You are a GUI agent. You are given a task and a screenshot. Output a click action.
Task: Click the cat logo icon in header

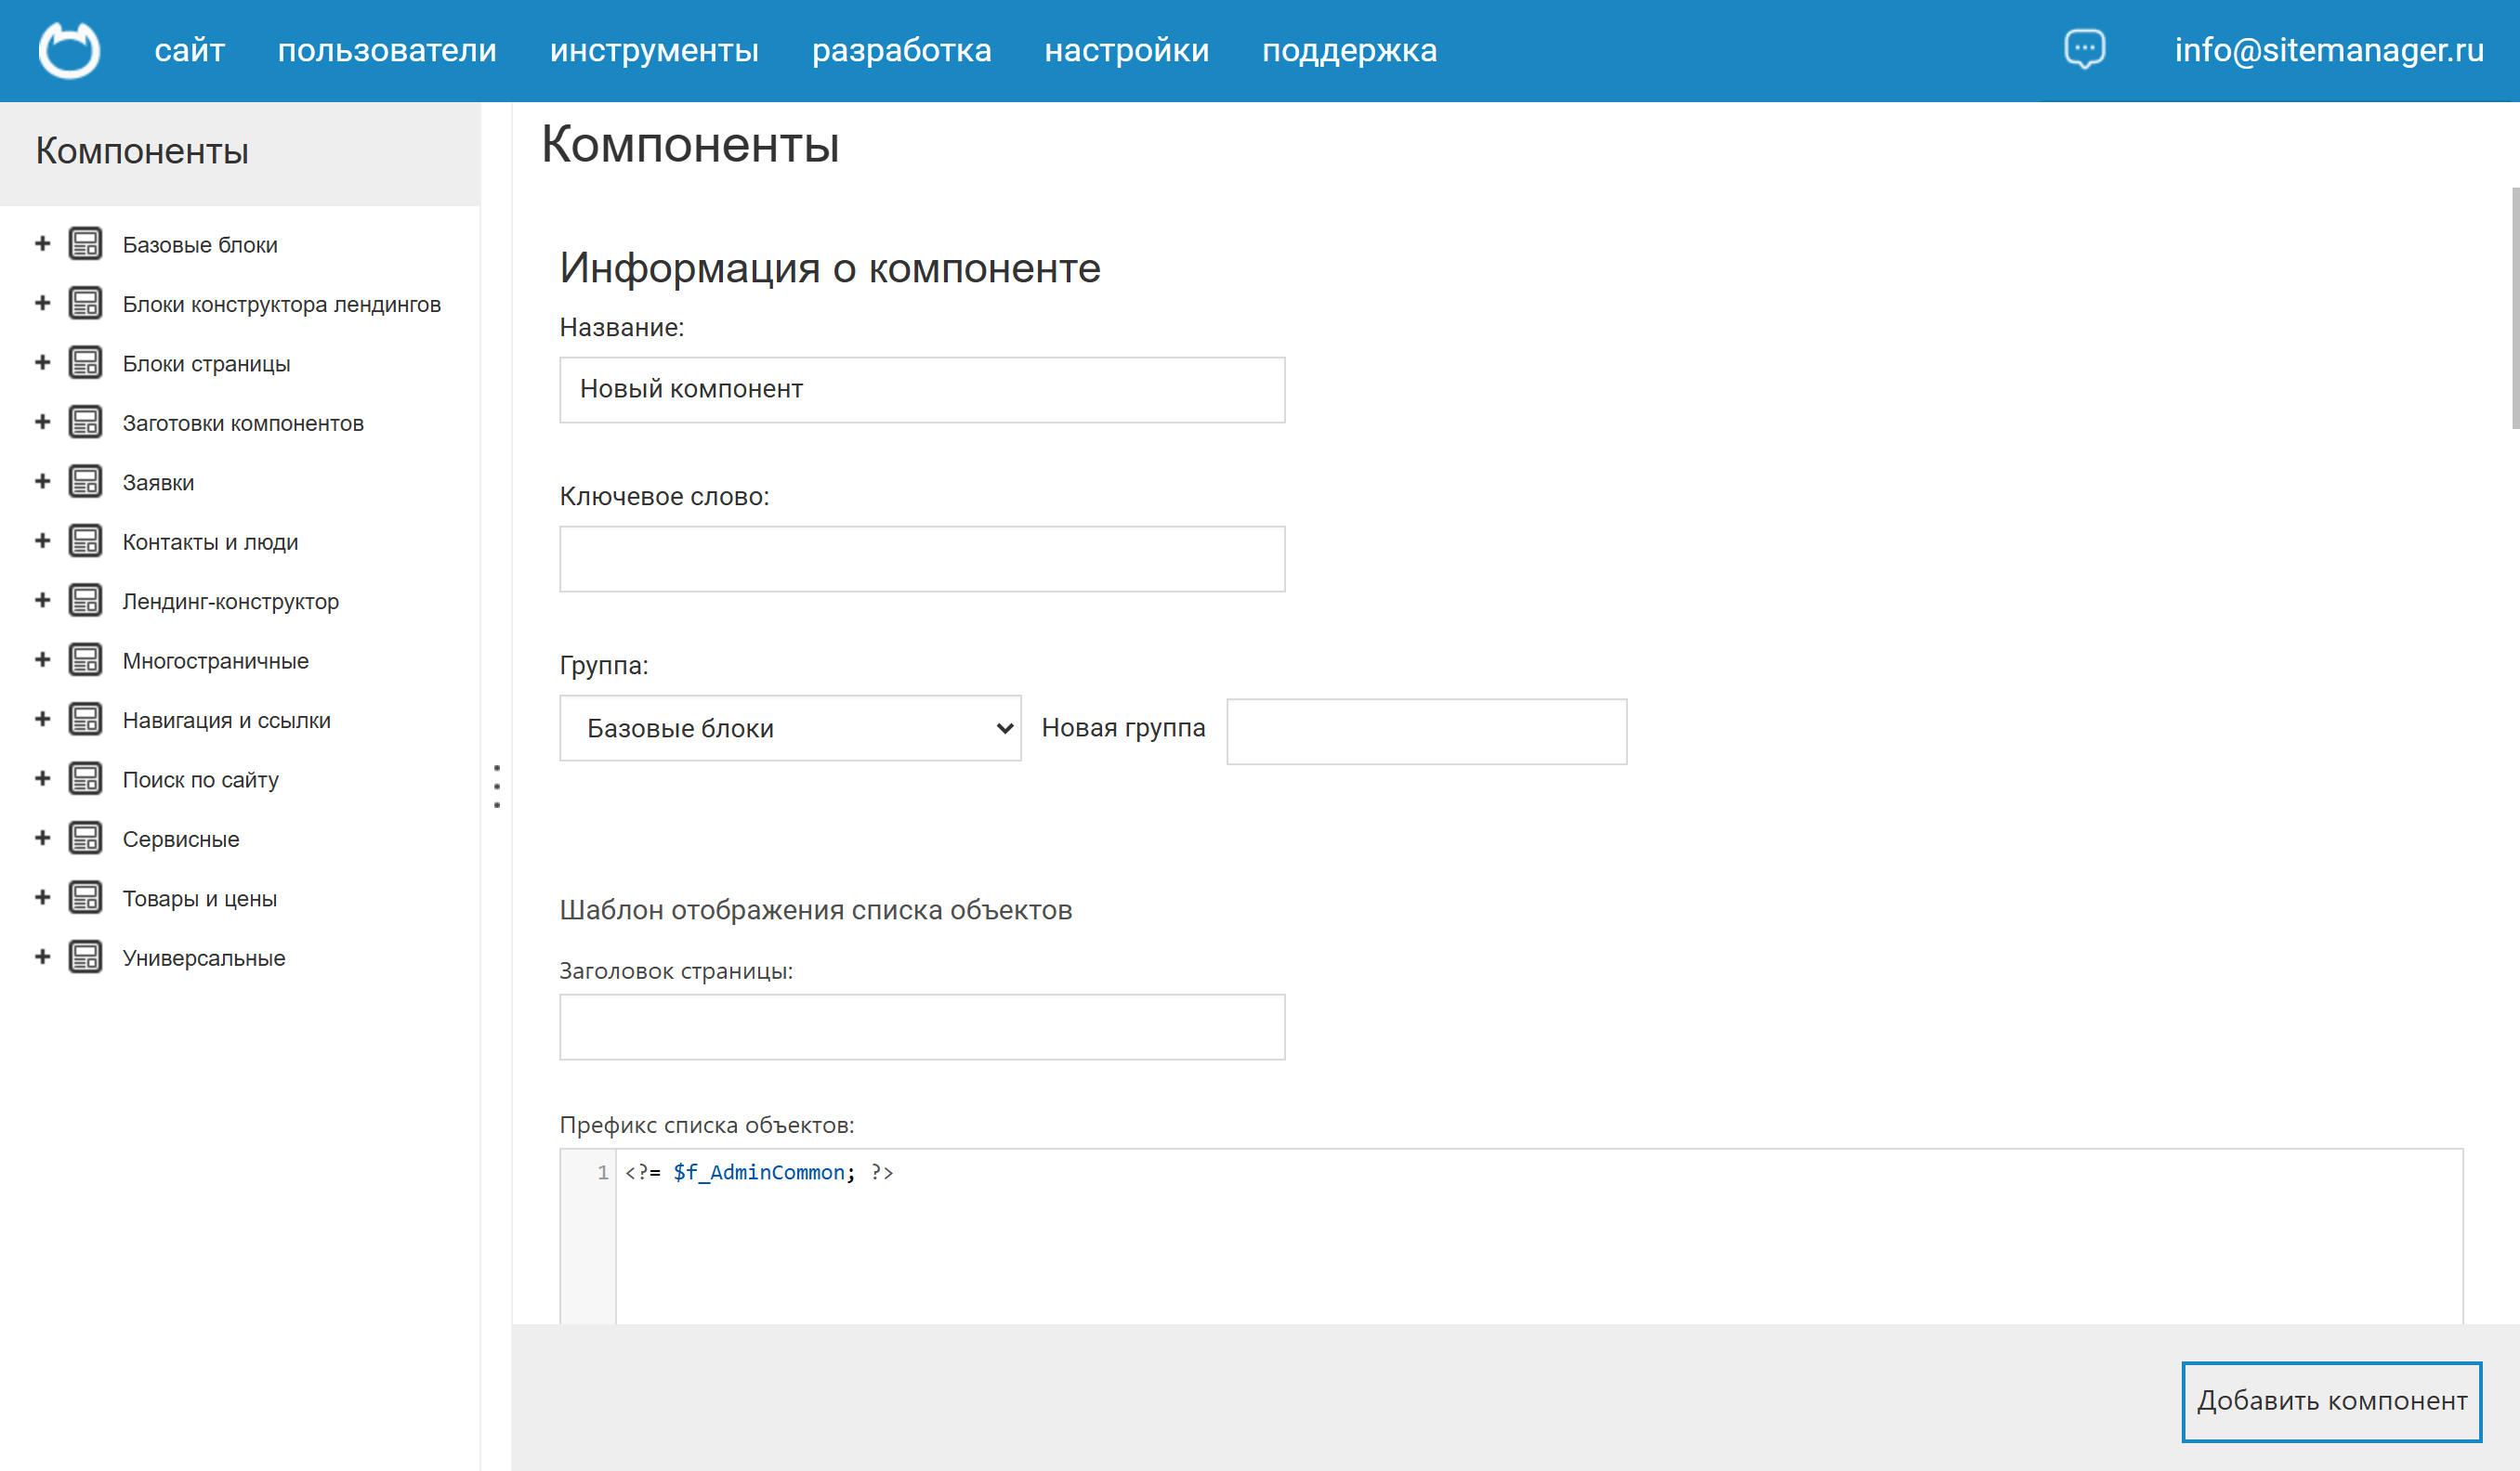click(x=69, y=50)
